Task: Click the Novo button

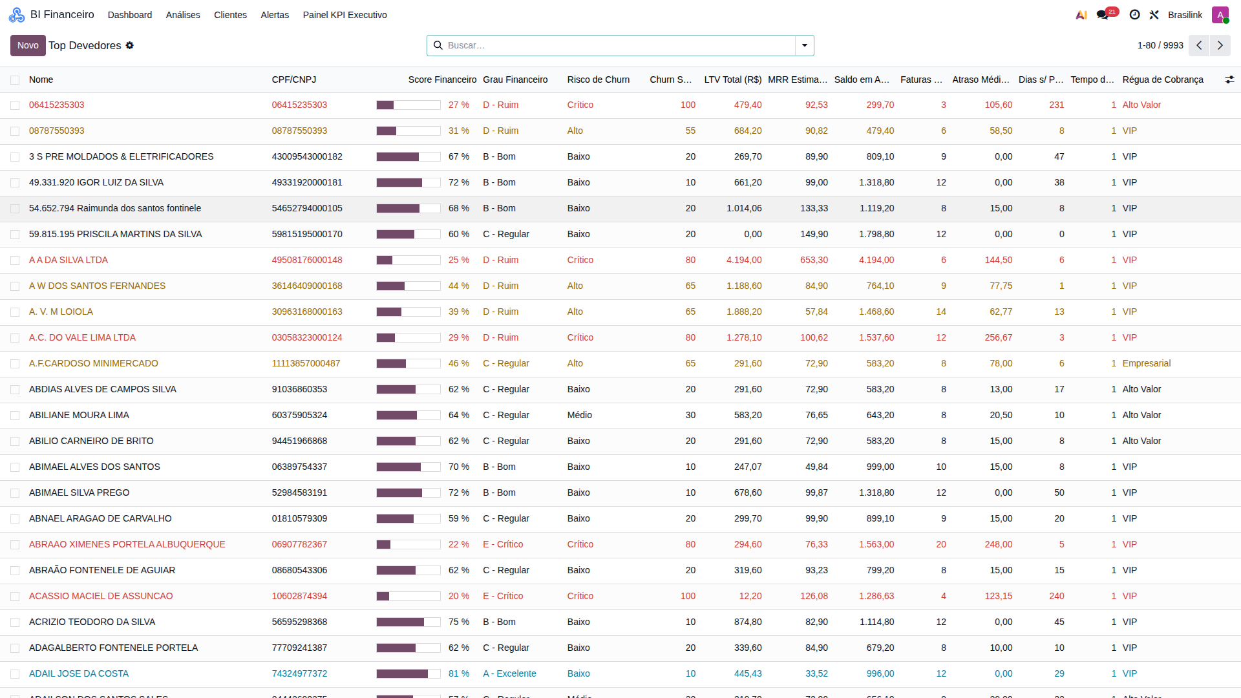Action: point(28,45)
